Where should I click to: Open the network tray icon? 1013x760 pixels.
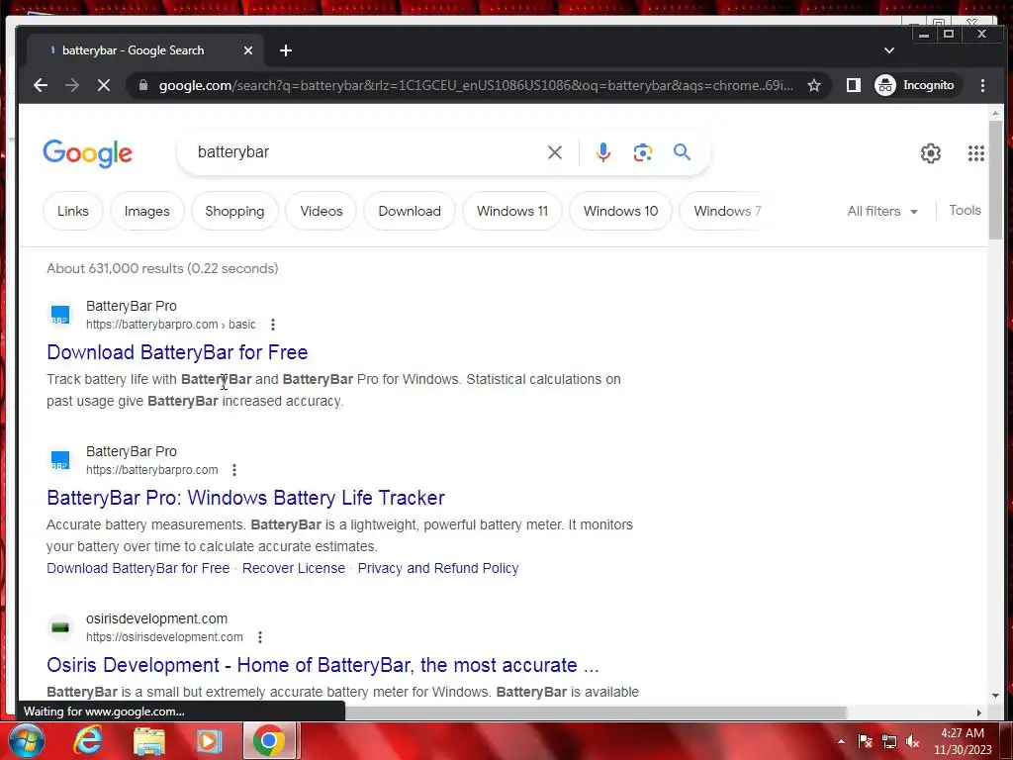pyautogui.click(x=889, y=741)
